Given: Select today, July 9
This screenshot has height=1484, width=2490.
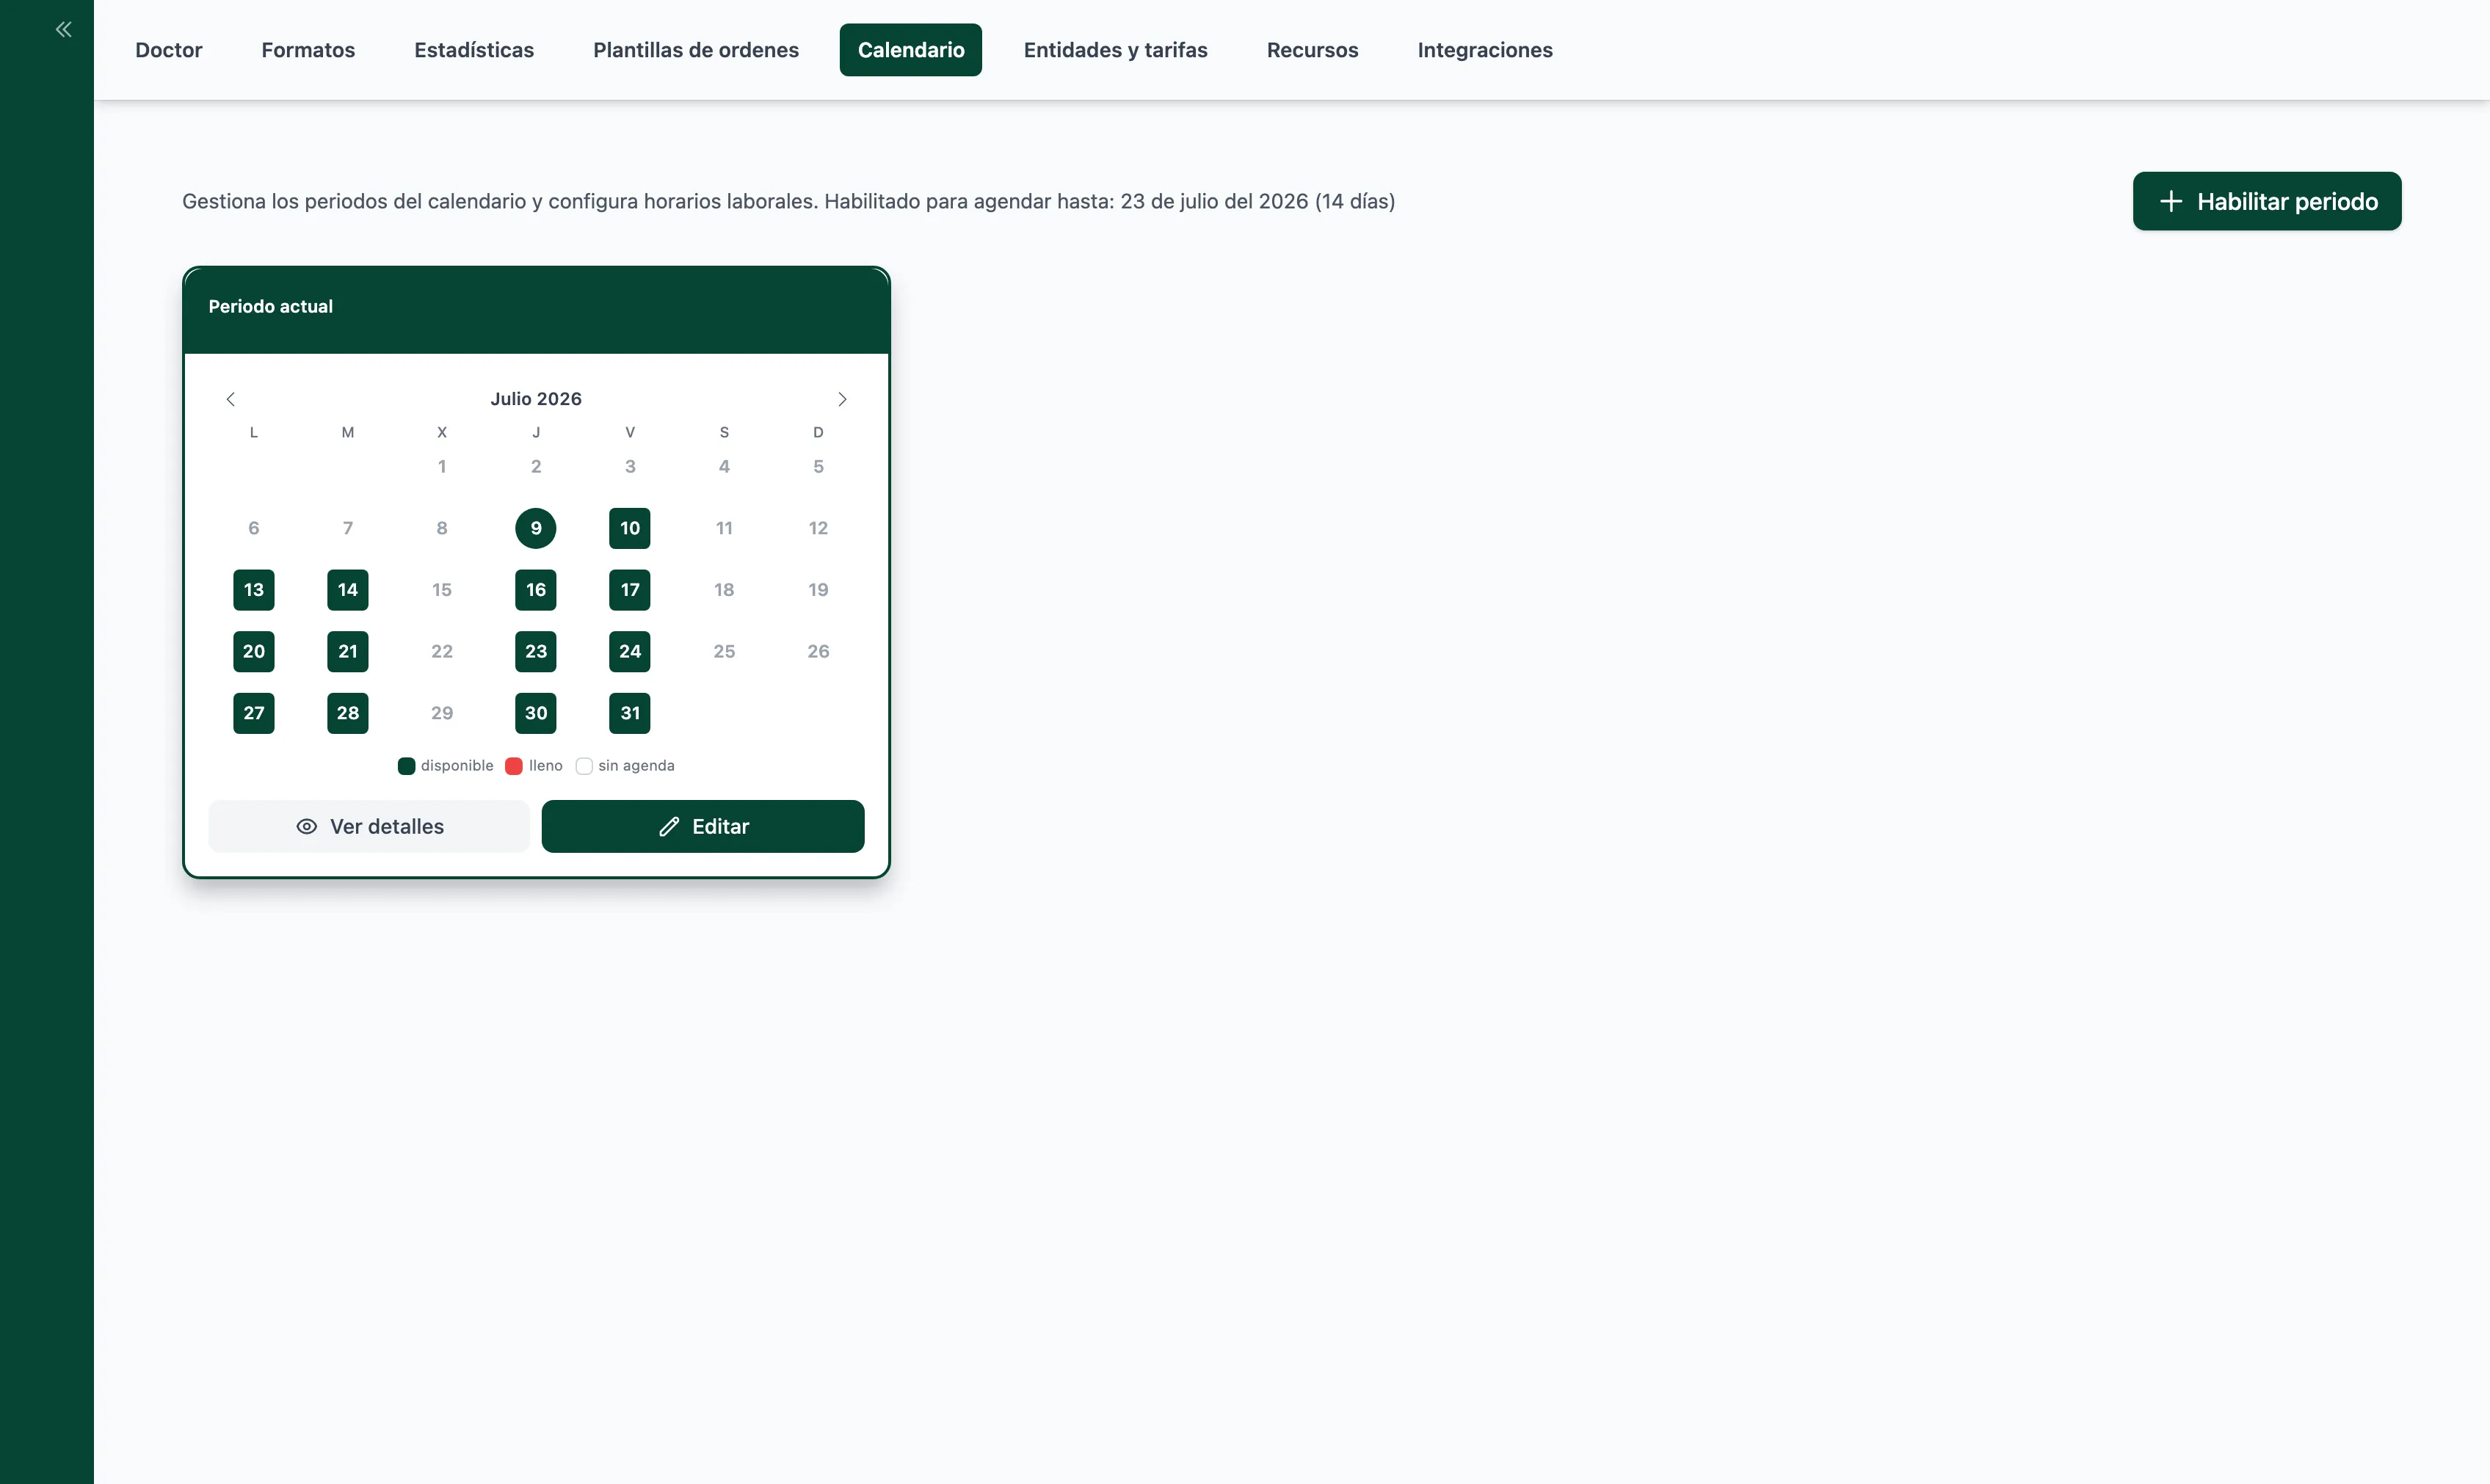Looking at the screenshot, I should pyautogui.click(x=536, y=528).
